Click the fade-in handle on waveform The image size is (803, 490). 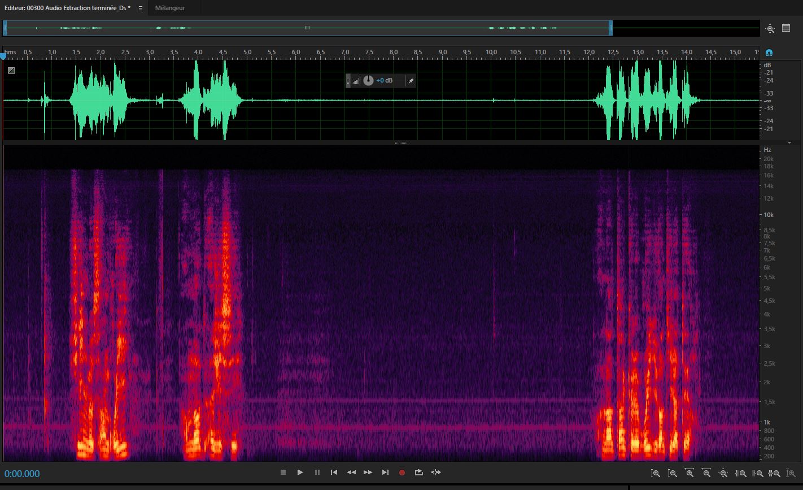point(11,71)
